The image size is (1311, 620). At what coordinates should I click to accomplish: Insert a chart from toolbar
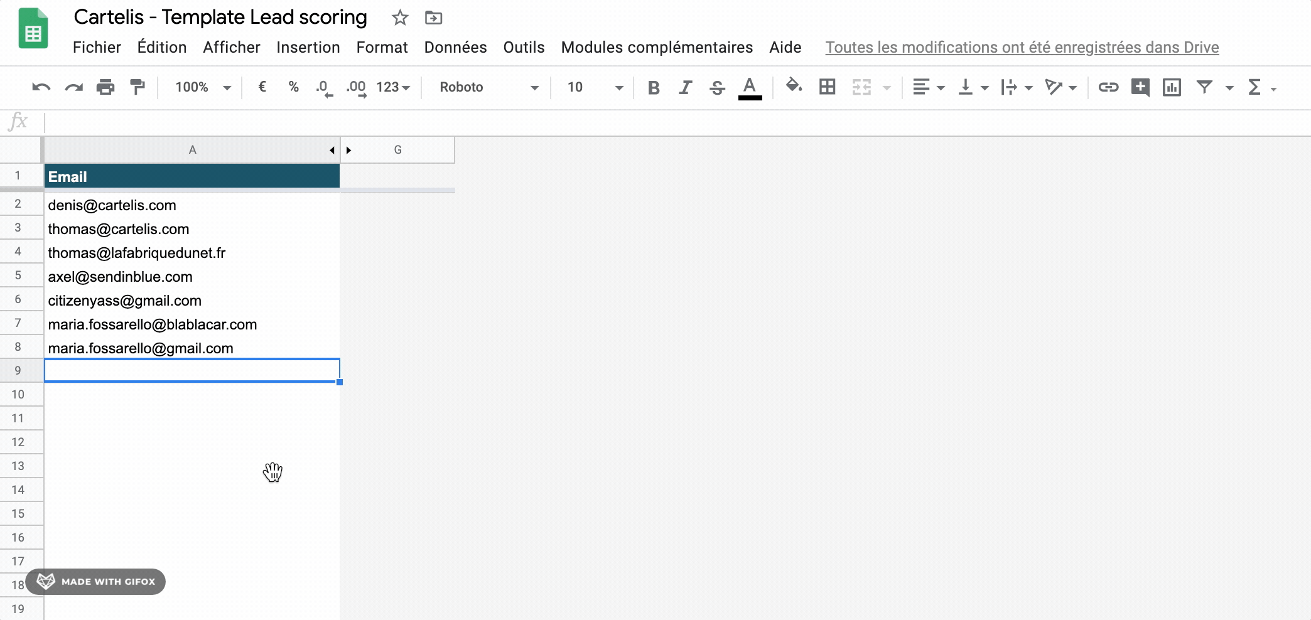coord(1172,87)
